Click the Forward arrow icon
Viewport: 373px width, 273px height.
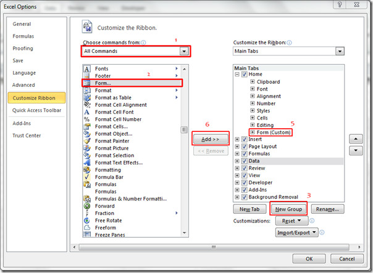[x=87, y=206]
